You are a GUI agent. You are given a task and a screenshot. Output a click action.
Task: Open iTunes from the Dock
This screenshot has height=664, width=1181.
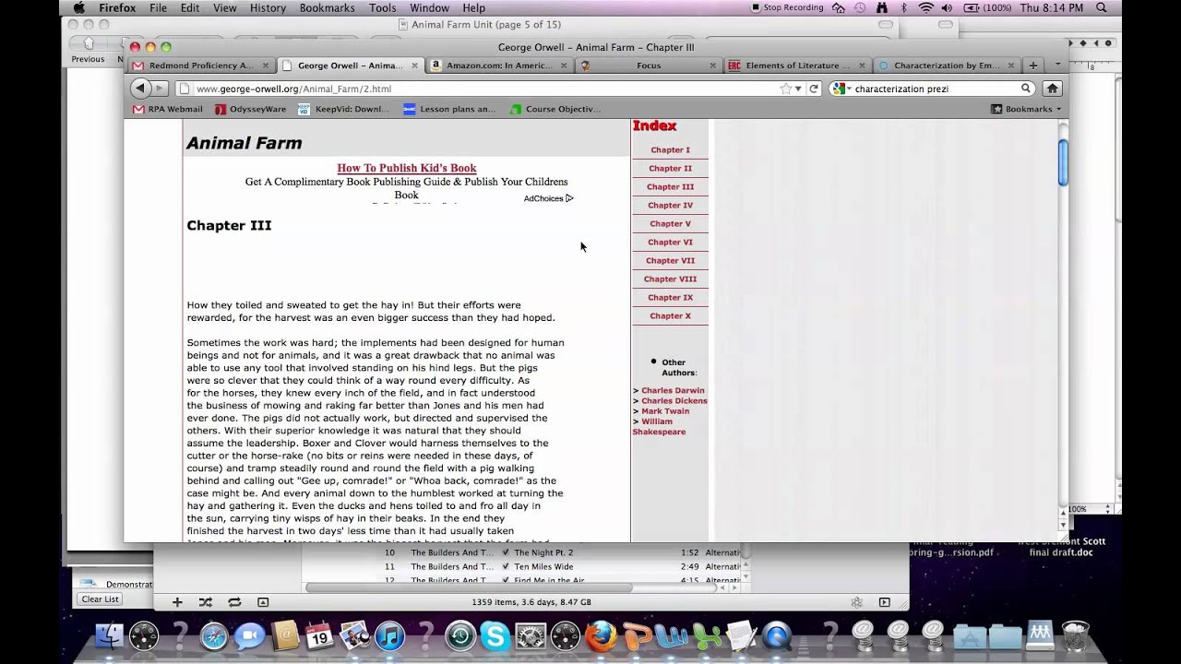389,636
